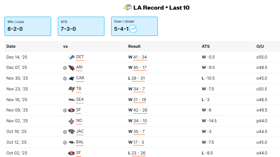Open the 17 - 3 result against BAL
Screen dimensions: 280x157
pos(139,142)
